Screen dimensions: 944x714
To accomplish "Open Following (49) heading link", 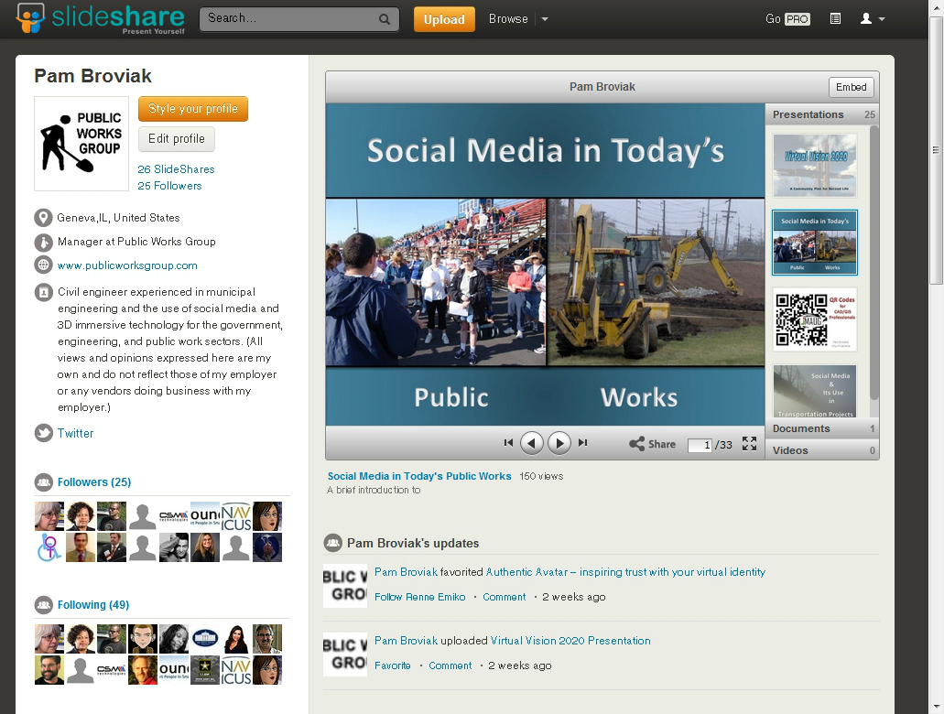I will click(x=93, y=604).
